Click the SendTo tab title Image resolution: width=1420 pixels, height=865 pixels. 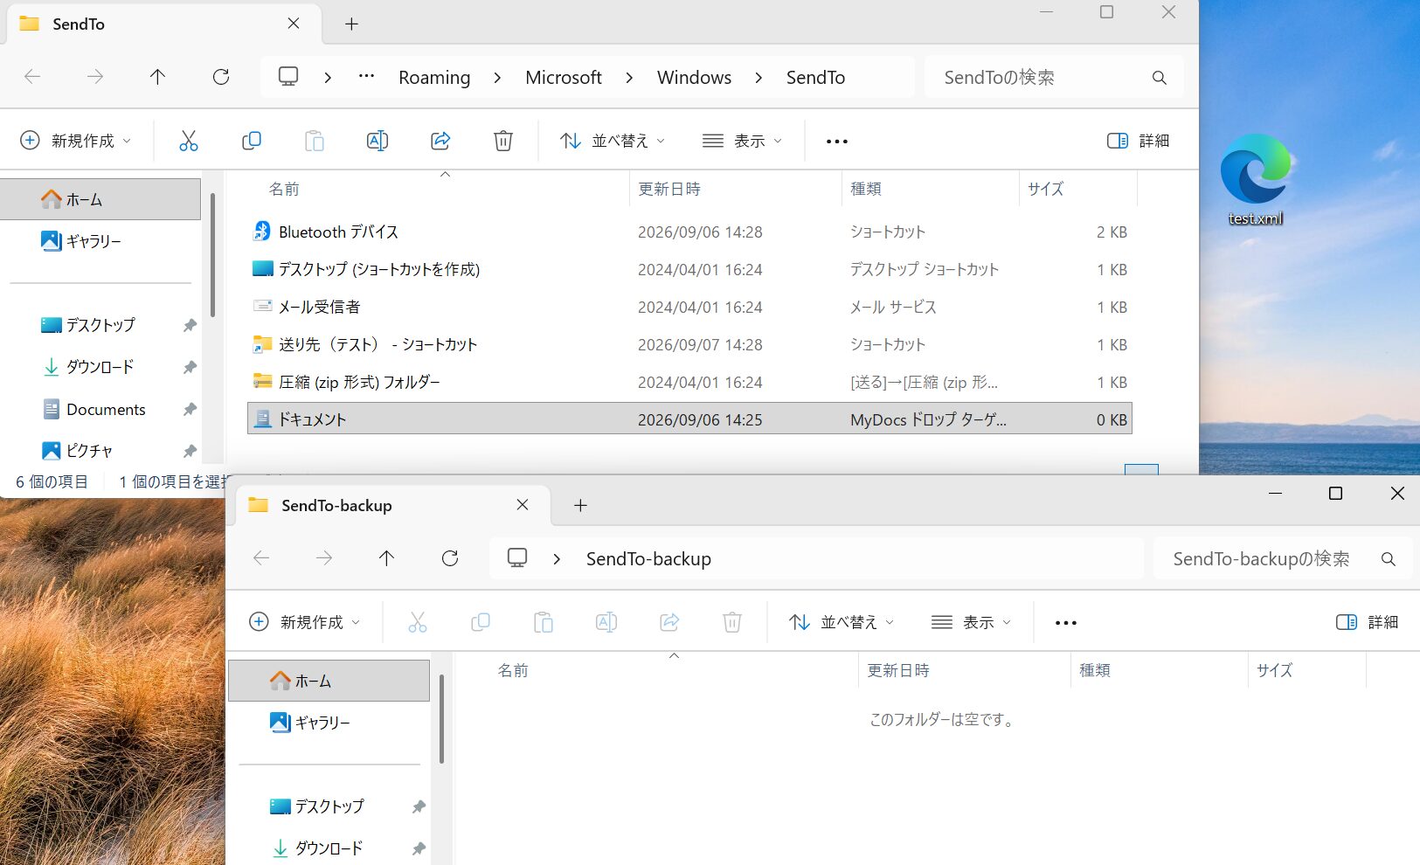(79, 24)
